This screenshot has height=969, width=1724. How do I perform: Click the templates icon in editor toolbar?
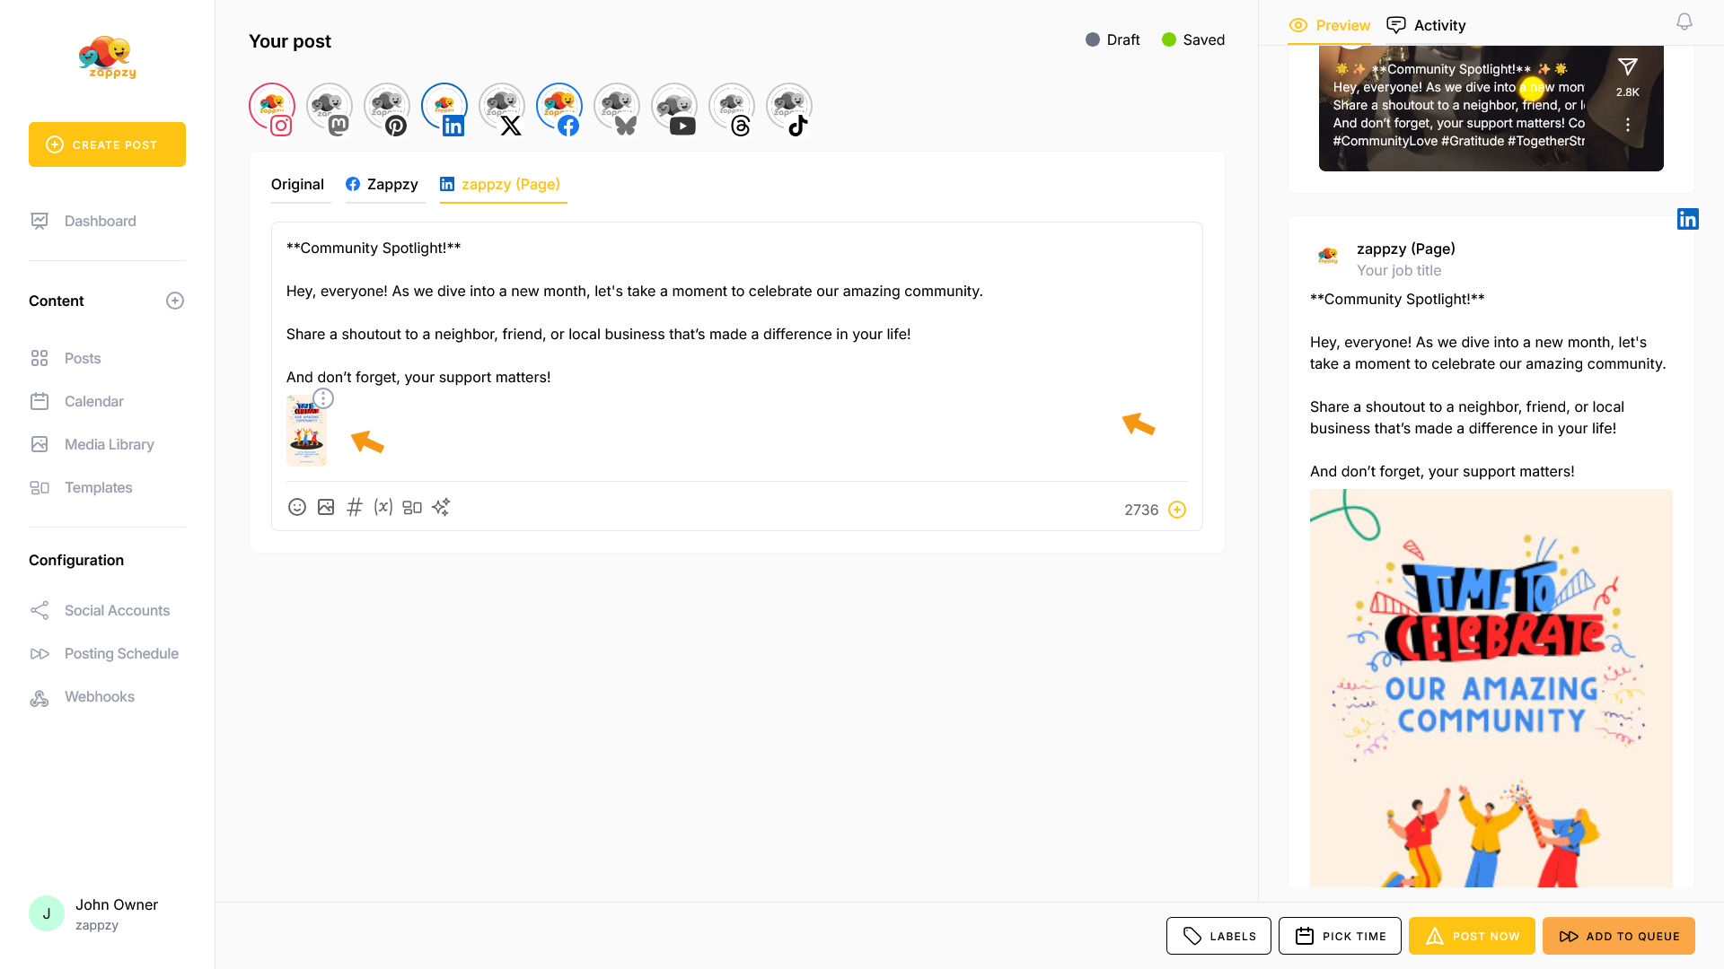tap(412, 507)
